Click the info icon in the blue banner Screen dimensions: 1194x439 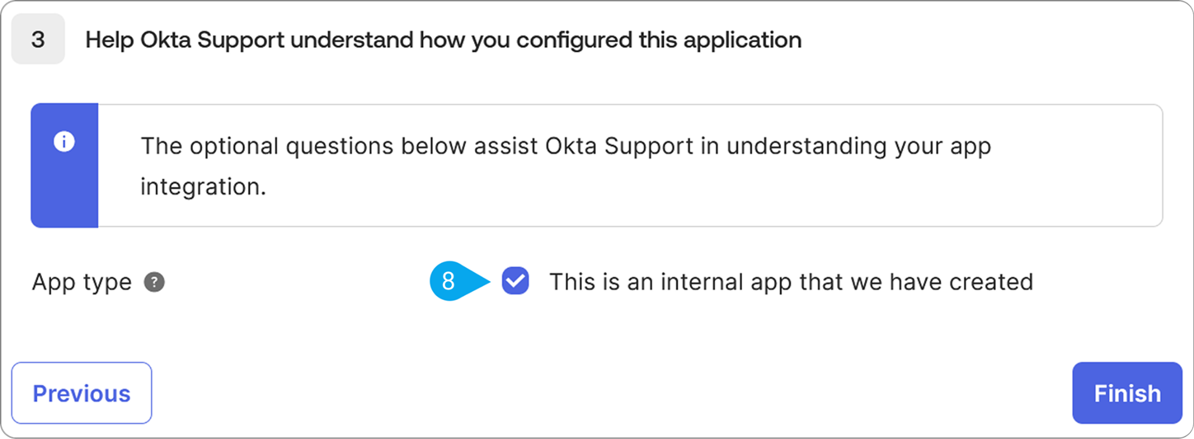pyautogui.click(x=64, y=141)
